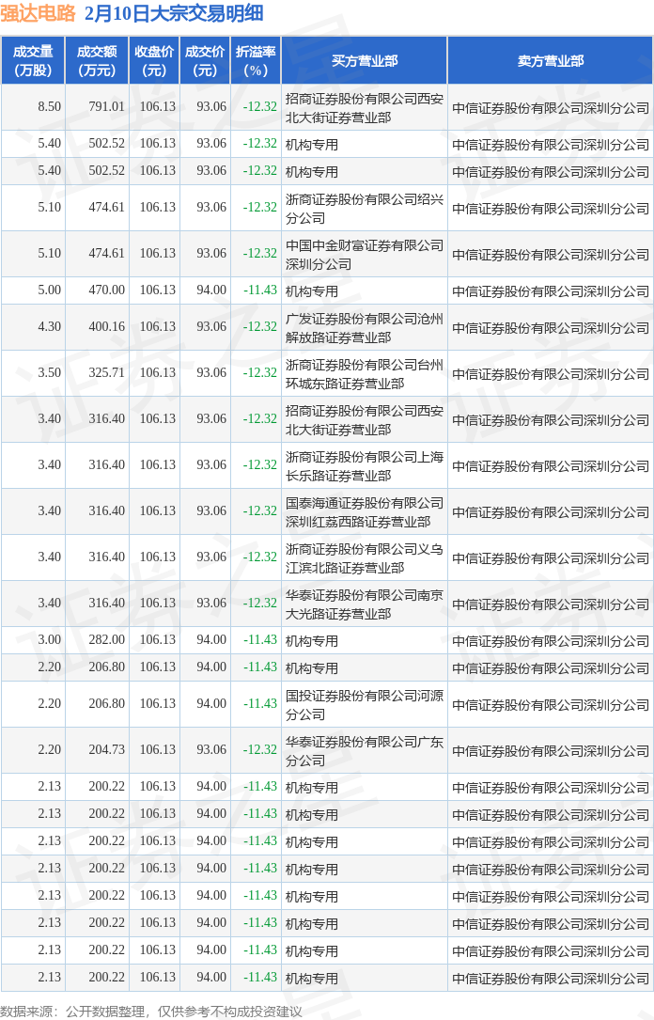
Task: Click the 成交价(元) column header
Action: tap(205, 60)
